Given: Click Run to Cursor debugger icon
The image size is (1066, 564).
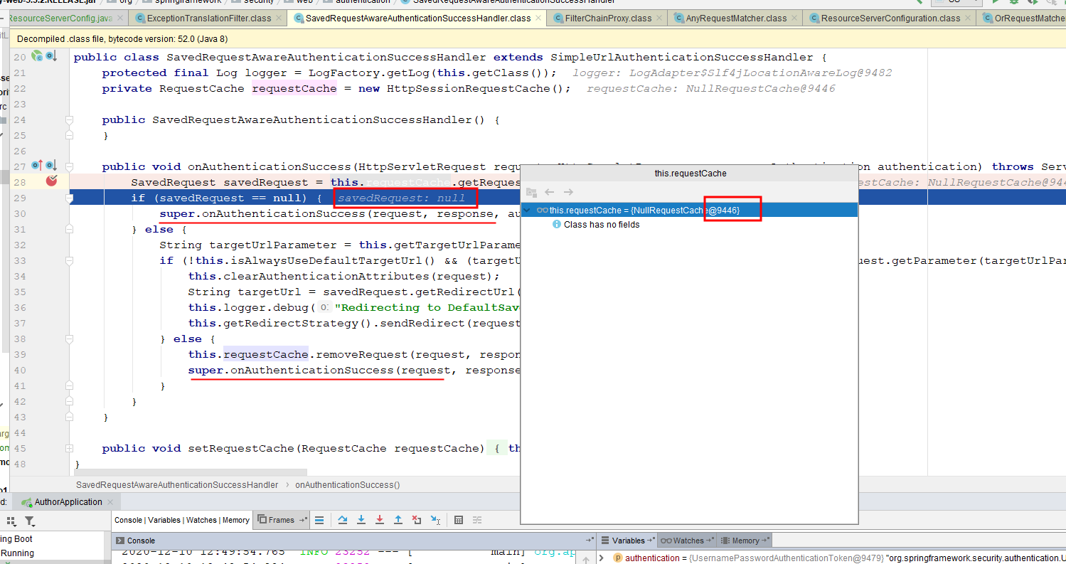Looking at the screenshot, I should (435, 520).
